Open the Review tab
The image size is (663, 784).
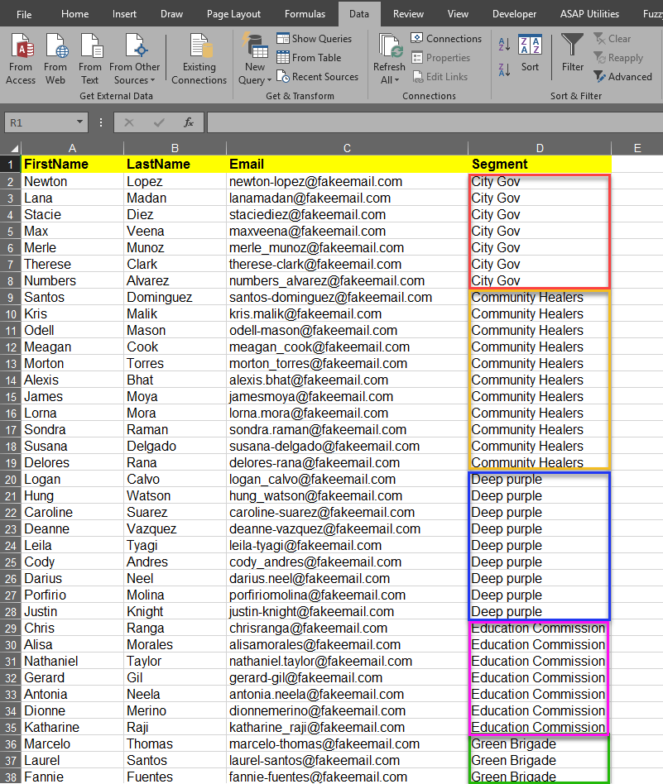(x=408, y=14)
